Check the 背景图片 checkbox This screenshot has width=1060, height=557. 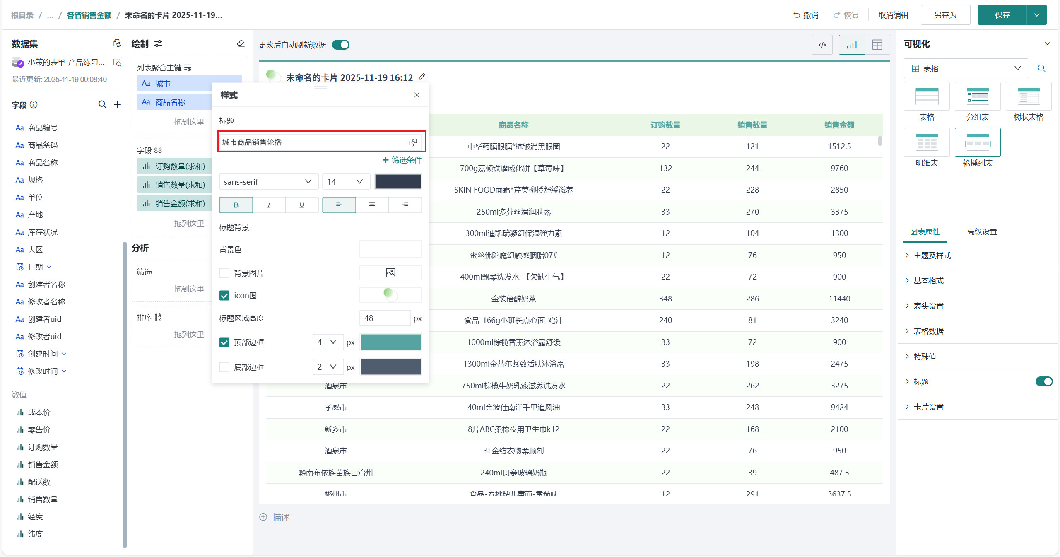[224, 273]
